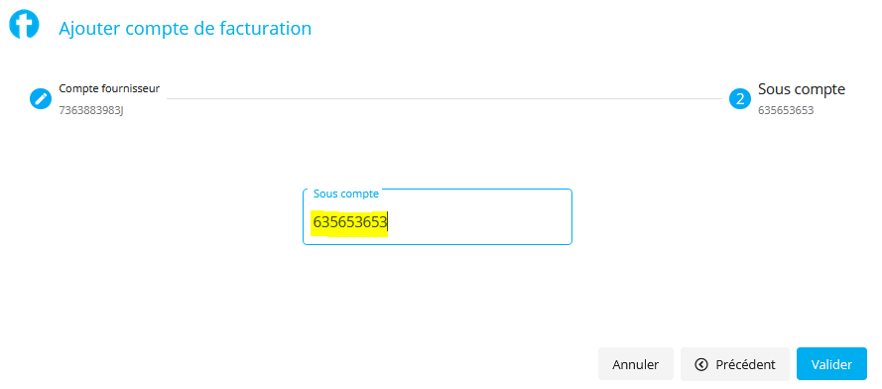882x389 pixels.
Task: Go to the "Compte fournisseur" step label
Action: [109, 88]
